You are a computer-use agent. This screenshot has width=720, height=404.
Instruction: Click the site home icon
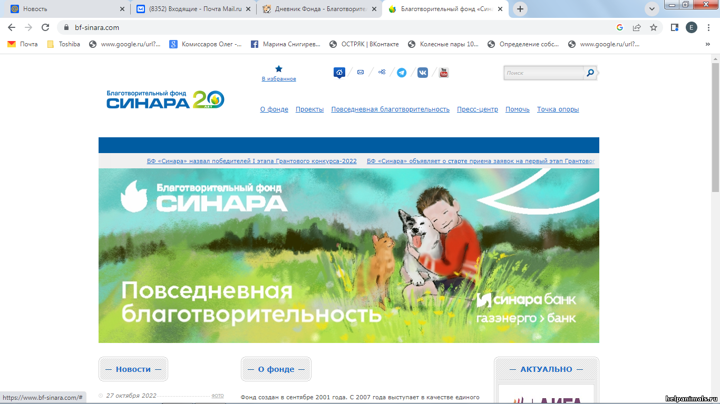(339, 73)
